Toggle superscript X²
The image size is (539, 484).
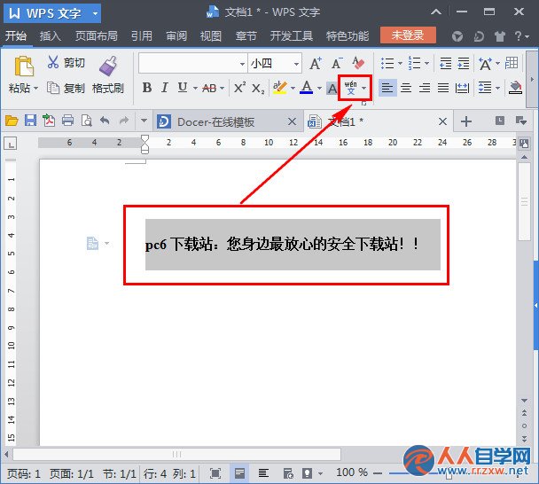pyautogui.click(x=239, y=88)
